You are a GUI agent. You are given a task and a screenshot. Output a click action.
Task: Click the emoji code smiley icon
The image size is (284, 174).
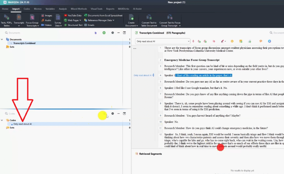tap(232, 41)
